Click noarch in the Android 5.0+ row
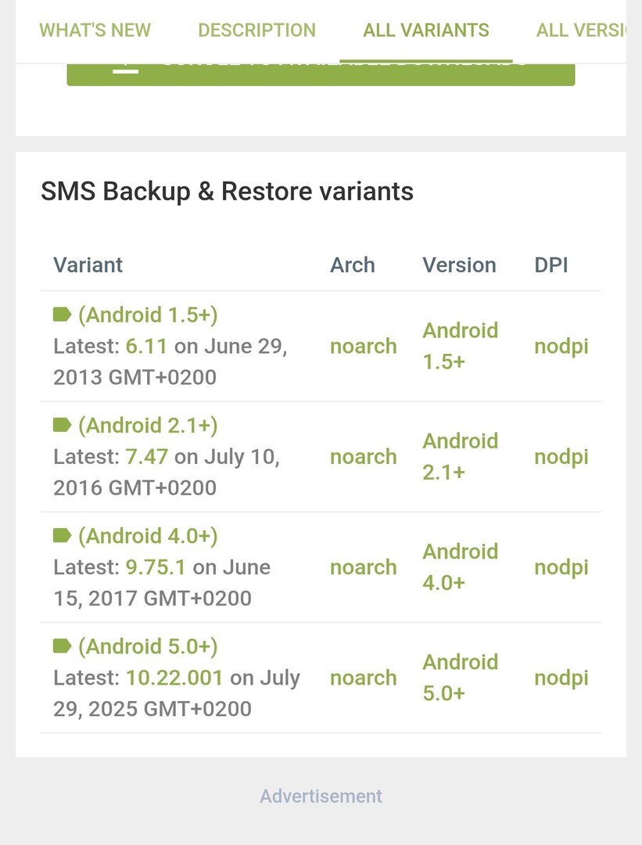642x845 pixels. (x=363, y=677)
